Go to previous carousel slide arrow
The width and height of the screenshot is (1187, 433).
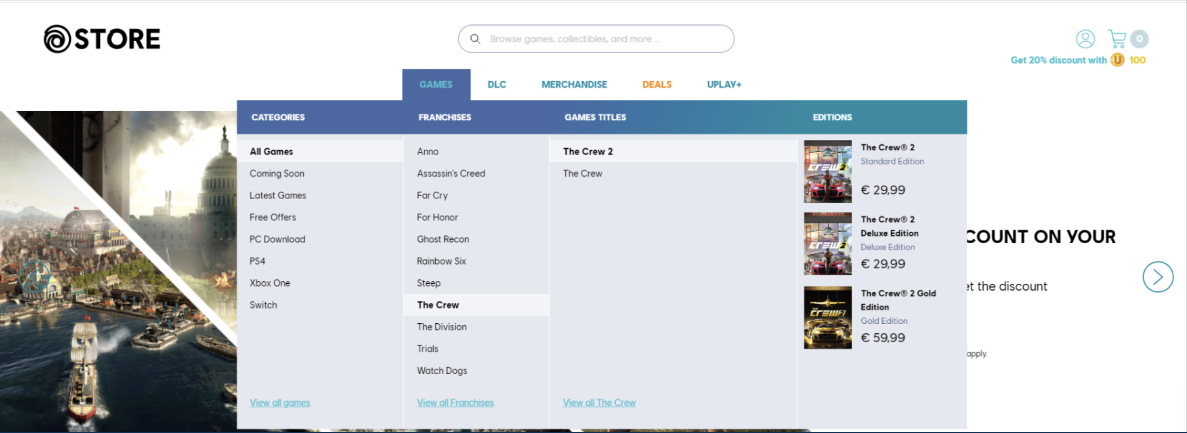coord(35,277)
